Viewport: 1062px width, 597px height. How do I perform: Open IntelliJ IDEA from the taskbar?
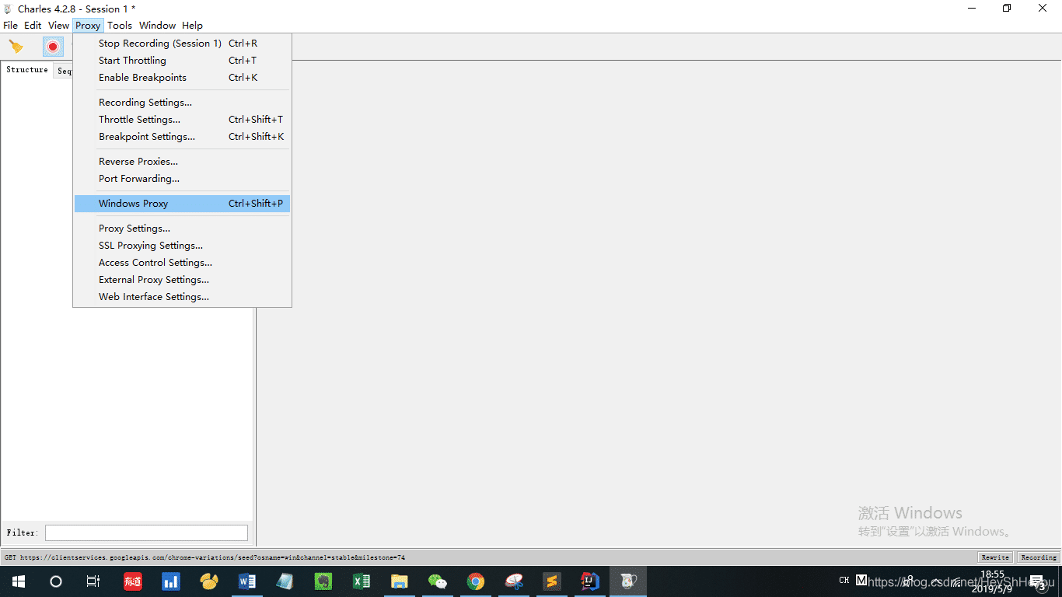tap(590, 581)
